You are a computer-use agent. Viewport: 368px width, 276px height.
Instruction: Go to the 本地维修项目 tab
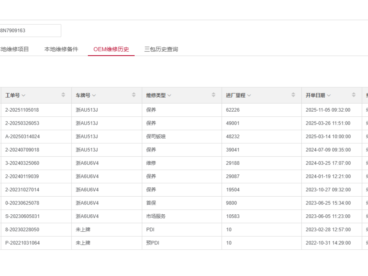pos(14,49)
